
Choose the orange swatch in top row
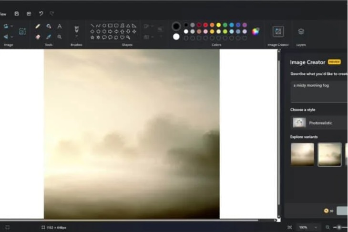click(212, 25)
